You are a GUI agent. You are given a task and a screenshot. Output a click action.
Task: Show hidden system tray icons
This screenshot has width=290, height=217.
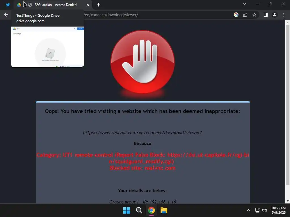249,210
